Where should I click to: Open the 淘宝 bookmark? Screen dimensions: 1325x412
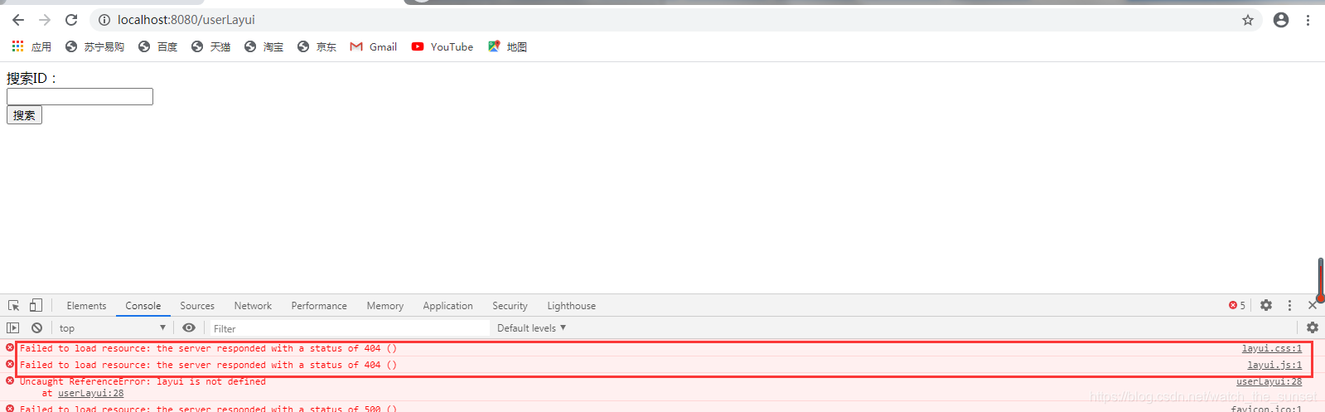[264, 46]
